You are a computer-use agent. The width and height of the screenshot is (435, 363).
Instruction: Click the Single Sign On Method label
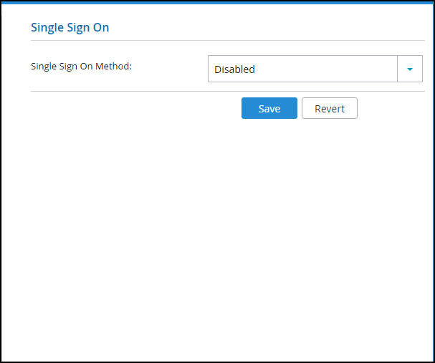click(x=81, y=67)
